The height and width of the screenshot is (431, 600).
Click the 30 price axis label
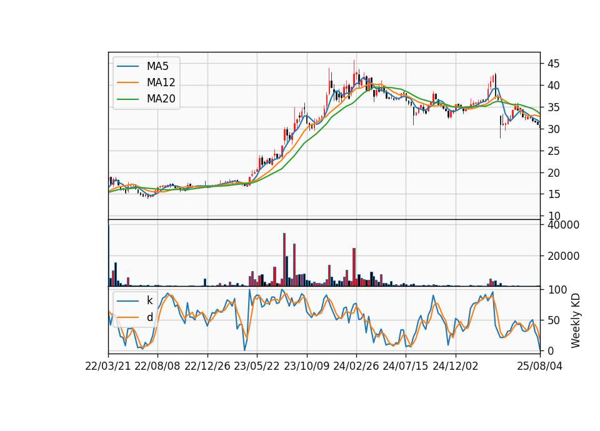pos(553,129)
